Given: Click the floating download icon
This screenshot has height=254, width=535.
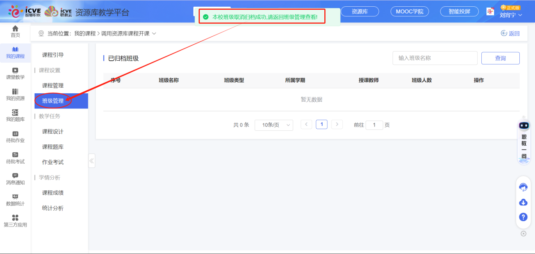Looking at the screenshot, I should click(x=523, y=202).
